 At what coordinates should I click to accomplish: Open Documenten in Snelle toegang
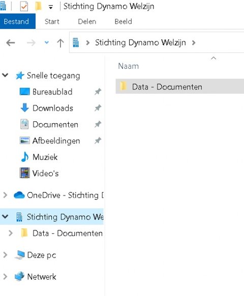55,124
